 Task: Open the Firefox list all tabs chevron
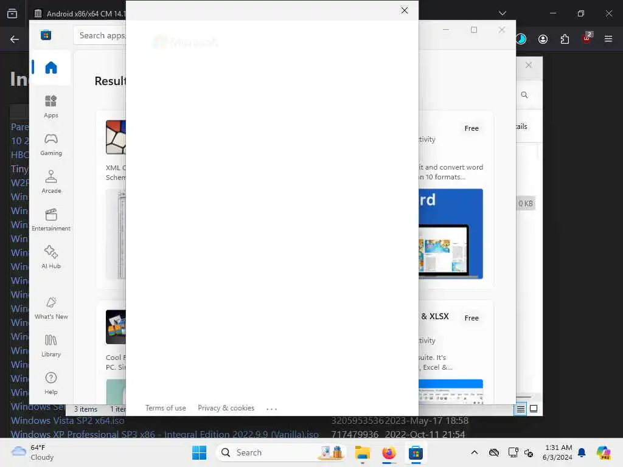pos(502,13)
